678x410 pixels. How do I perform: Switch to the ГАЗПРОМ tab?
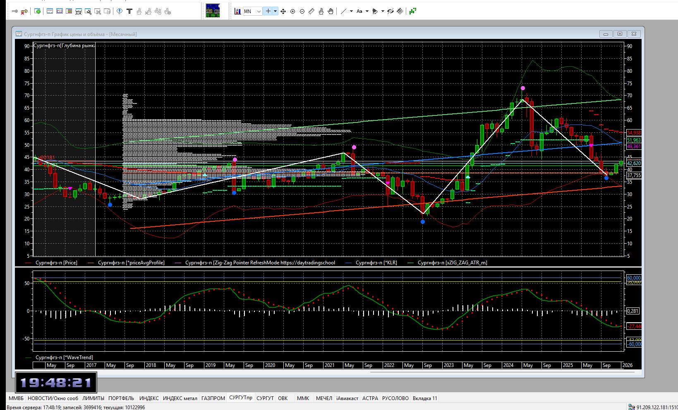(213, 398)
